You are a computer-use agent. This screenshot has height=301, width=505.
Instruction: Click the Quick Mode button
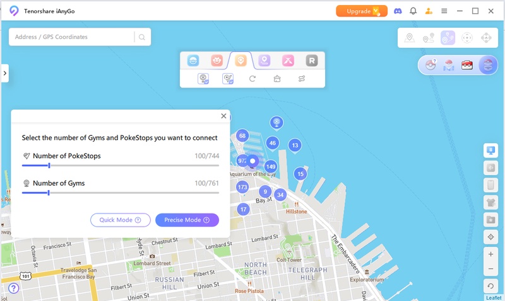click(121, 220)
